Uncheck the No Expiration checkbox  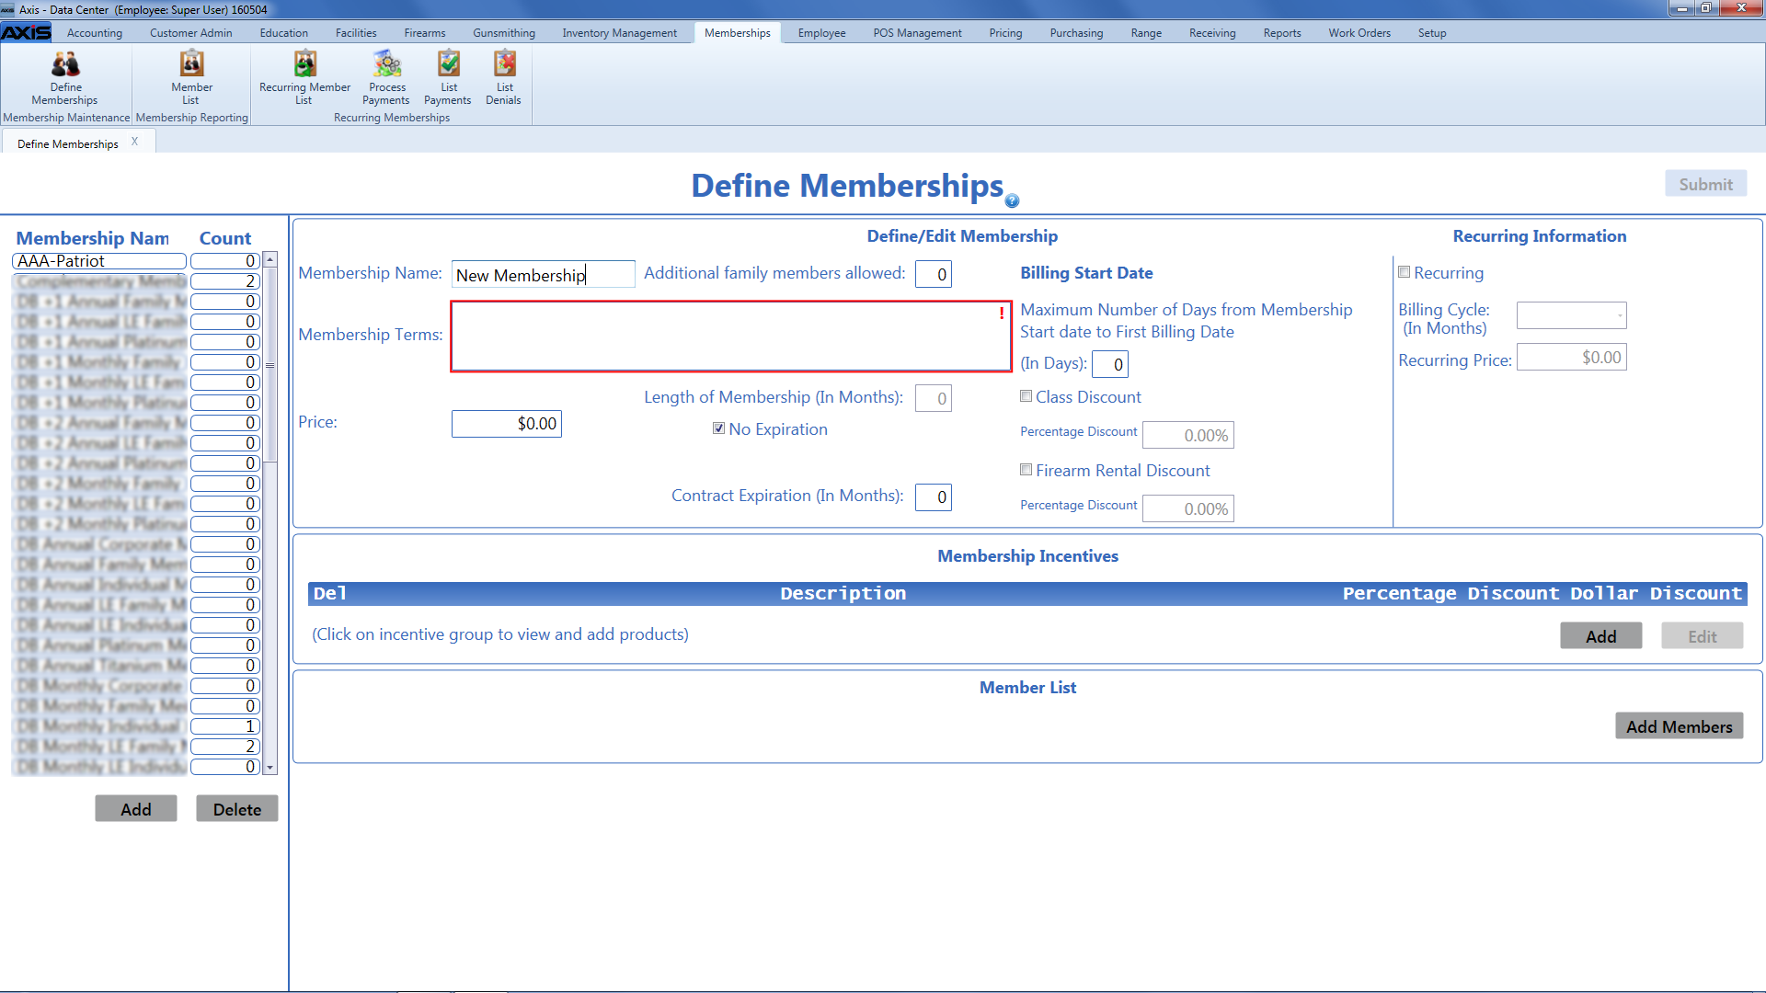pos(718,428)
